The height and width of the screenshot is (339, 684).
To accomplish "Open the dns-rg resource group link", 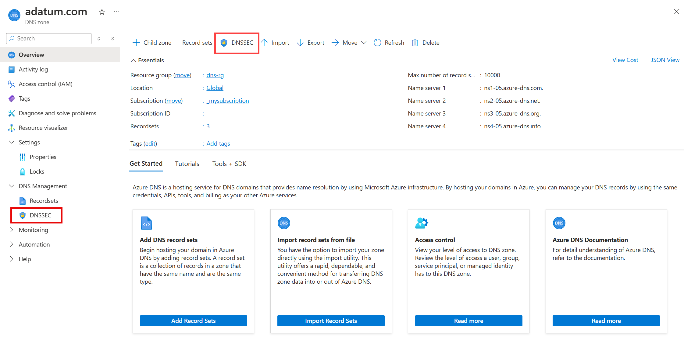I will coord(215,75).
